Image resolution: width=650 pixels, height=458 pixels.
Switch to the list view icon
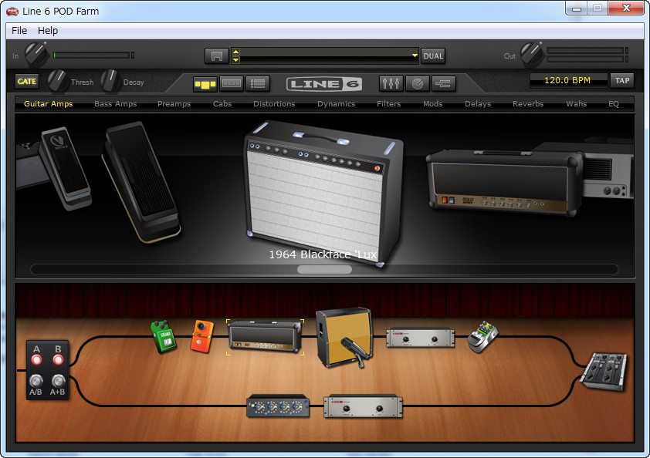coord(258,83)
